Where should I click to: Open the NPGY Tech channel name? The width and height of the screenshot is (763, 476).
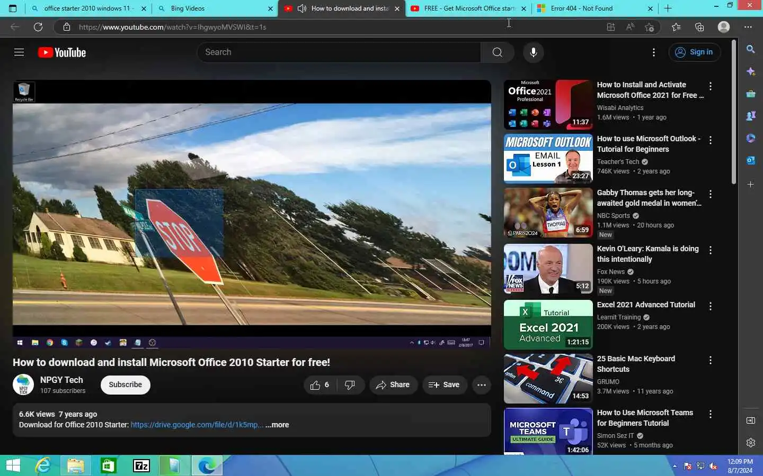click(x=61, y=380)
